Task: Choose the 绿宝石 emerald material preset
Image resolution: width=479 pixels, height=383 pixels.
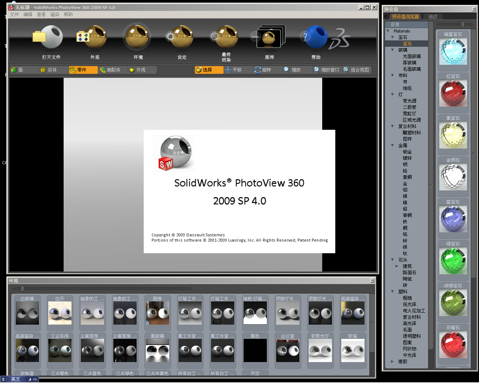Action: click(453, 261)
